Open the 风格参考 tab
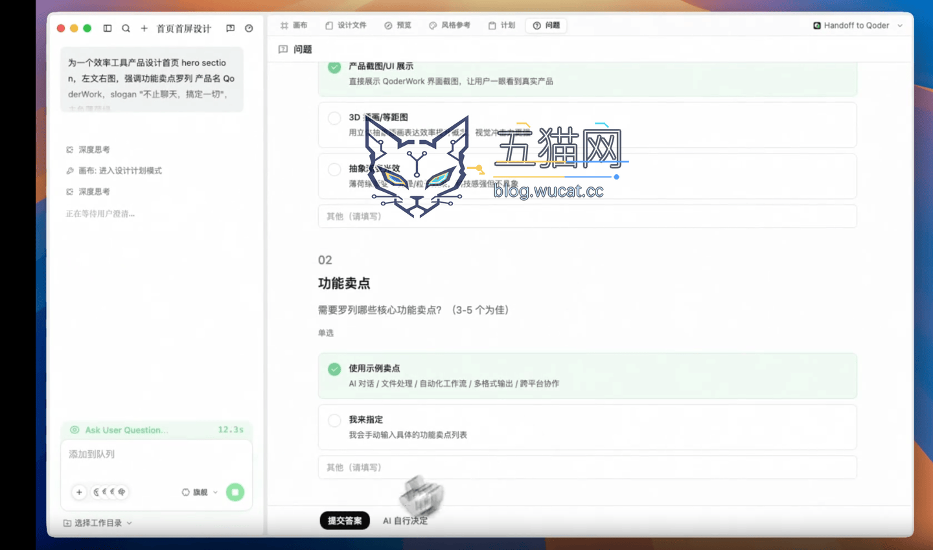 pyautogui.click(x=450, y=25)
